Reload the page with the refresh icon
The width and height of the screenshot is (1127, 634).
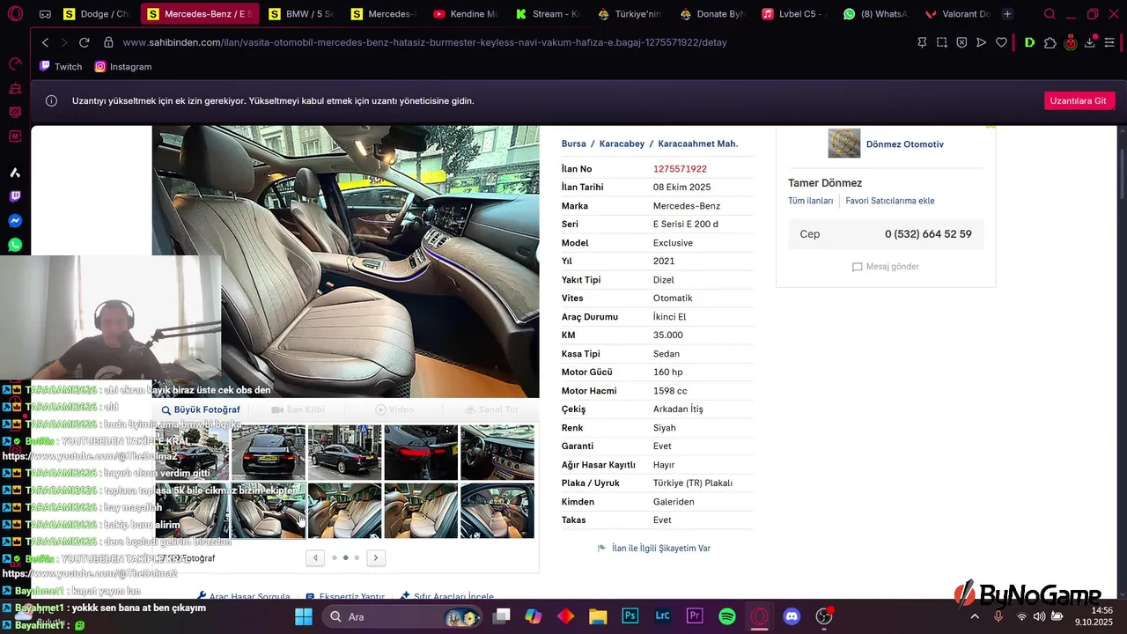[85, 42]
